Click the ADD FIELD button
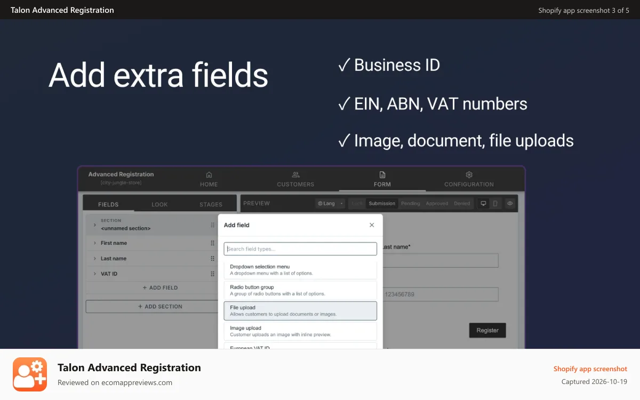Viewport: 640px width, 400px height. [x=160, y=287]
